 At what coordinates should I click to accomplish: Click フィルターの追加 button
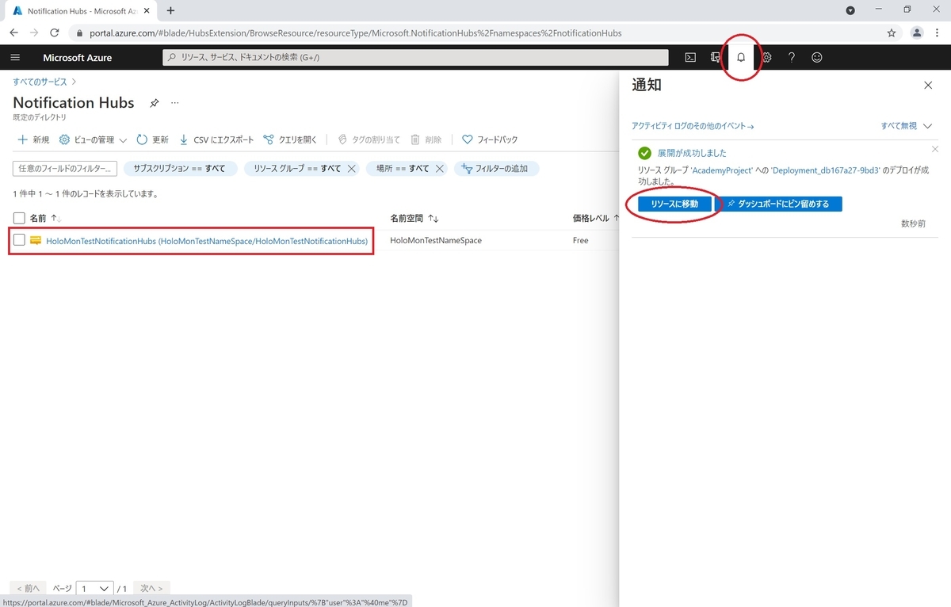click(x=496, y=169)
